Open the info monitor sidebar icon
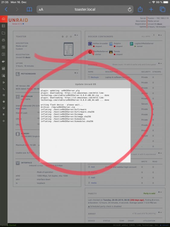Viewport: 170px width, 227px height. [4, 108]
